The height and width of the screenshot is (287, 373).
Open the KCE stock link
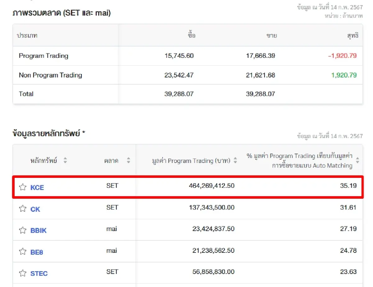tap(37, 187)
